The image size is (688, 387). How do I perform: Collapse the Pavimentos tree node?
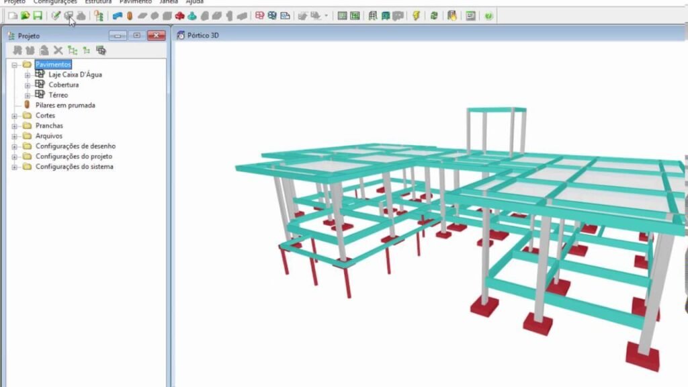[x=15, y=65]
